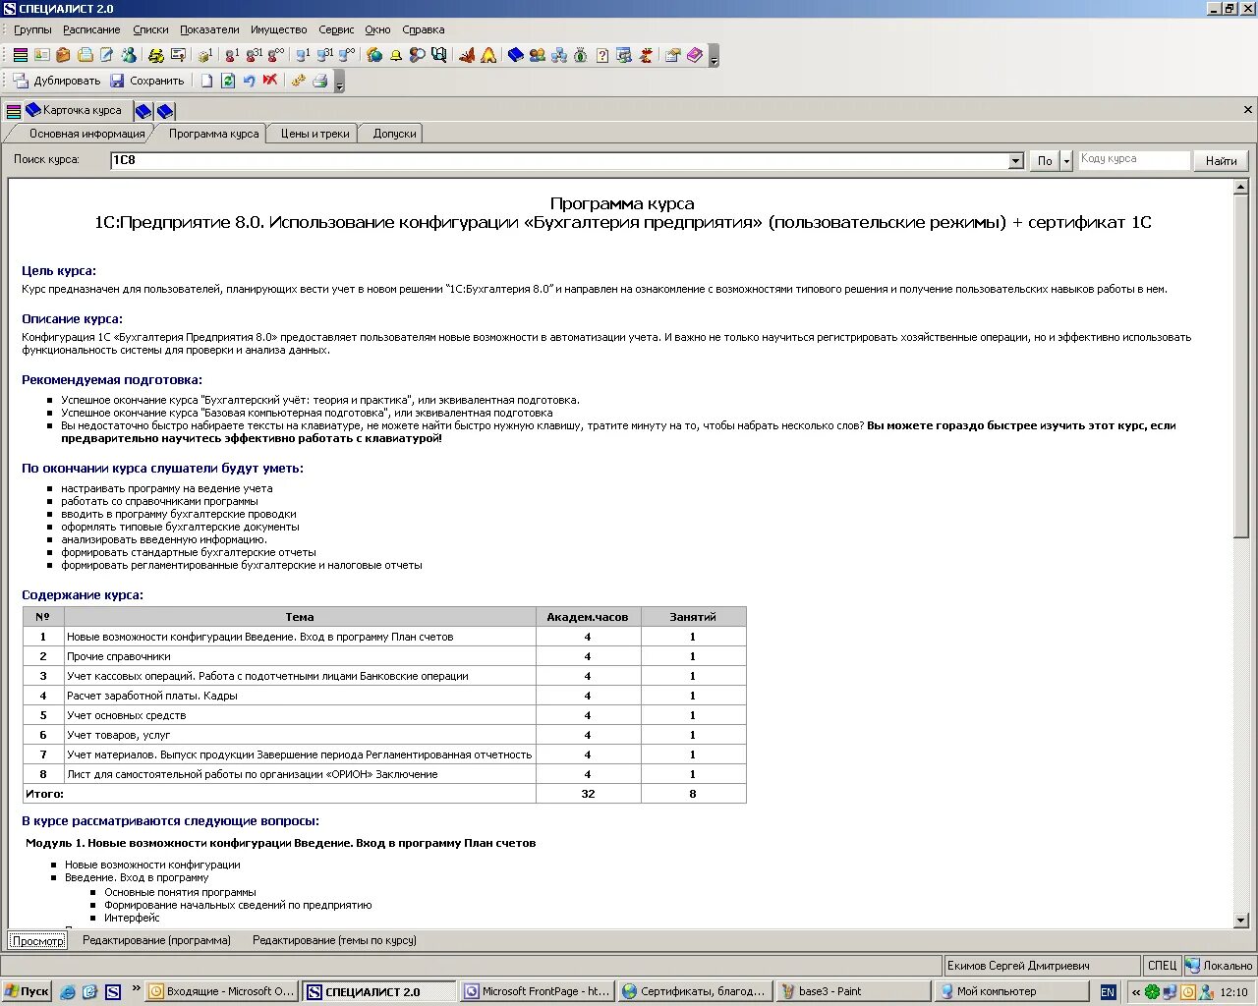The height and width of the screenshot is (1006, 1258).
Task: Click the network computers toolbar icon
Action: (x=559, y=55)
